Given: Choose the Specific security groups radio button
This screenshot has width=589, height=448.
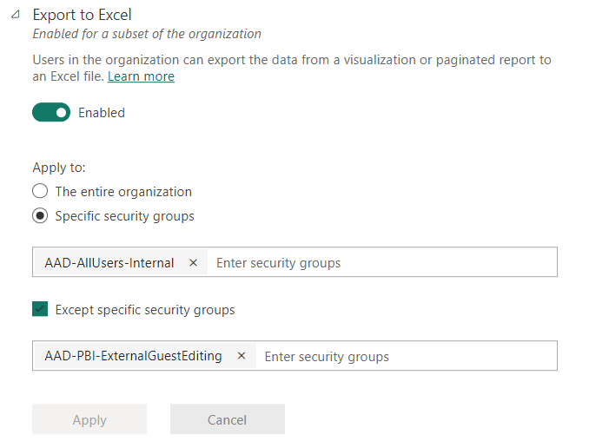Looking at the screenshot, I should pyautogui.click(x=40, y=216).
